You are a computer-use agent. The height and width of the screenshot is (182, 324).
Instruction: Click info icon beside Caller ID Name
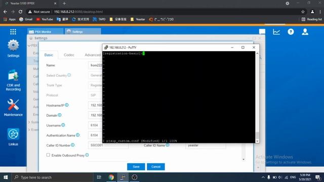click(x=168, y=145)
